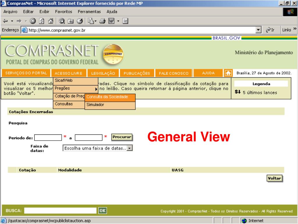
Task: Open the History toolbar icon
Action: pos(80,21)
